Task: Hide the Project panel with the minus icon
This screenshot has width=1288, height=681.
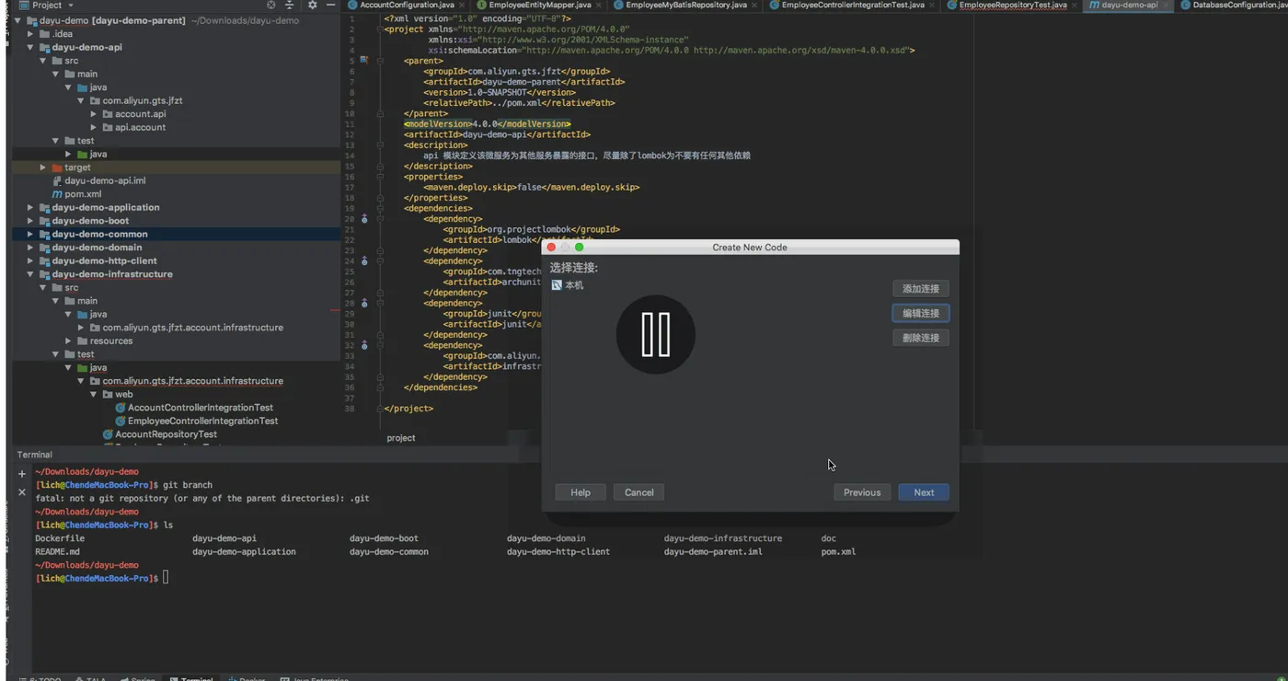Action: pos(331,6)
